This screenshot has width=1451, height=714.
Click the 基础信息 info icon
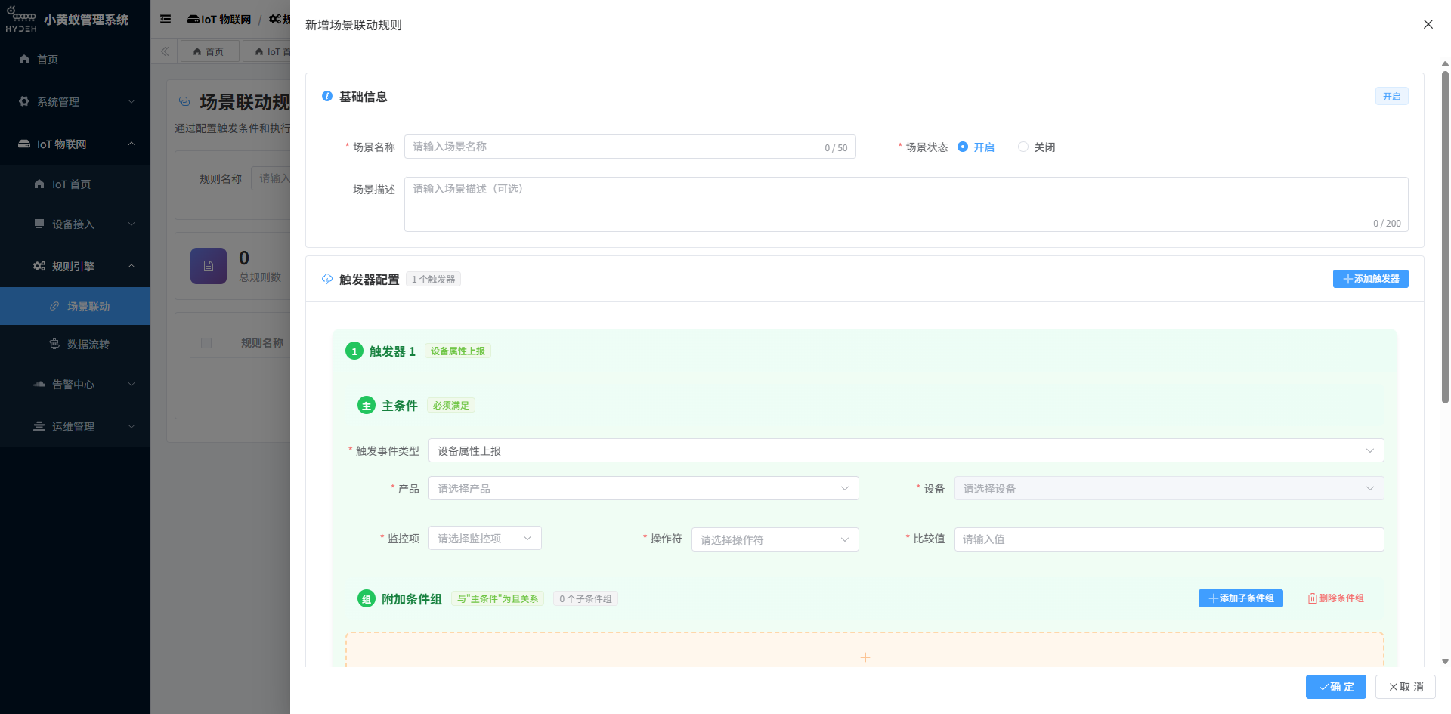point(327,96)
